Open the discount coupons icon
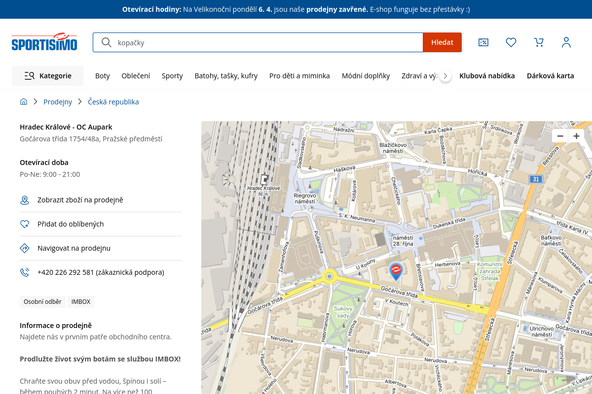This screenshot has width=592, height=394. [x=483, y=42]
